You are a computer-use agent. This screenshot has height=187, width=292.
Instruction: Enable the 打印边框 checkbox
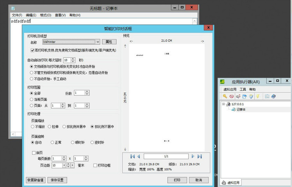click(x=95, y=165)
